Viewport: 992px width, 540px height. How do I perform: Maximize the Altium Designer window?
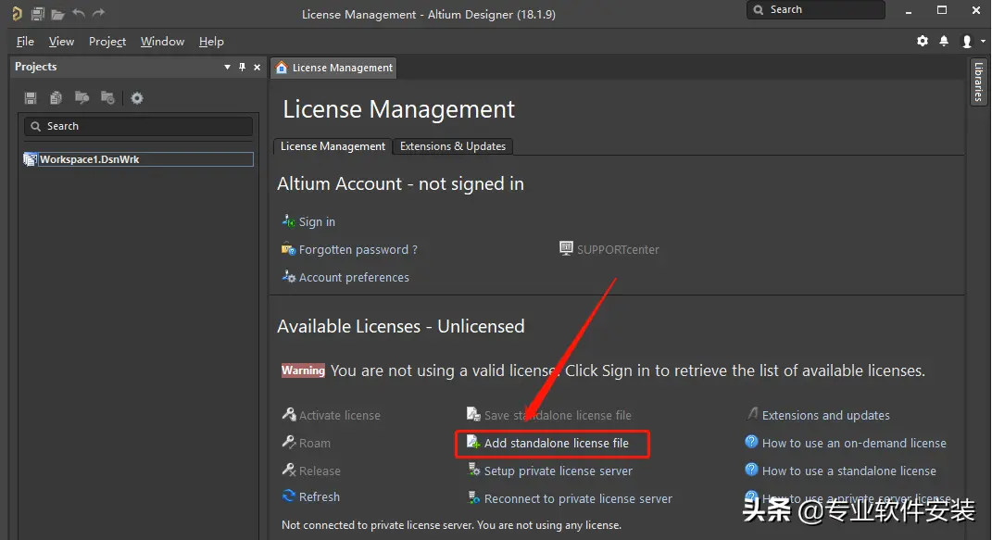(x=942, y=10)
